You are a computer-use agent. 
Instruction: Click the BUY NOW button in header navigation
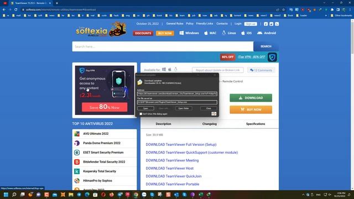coord(165,33)
